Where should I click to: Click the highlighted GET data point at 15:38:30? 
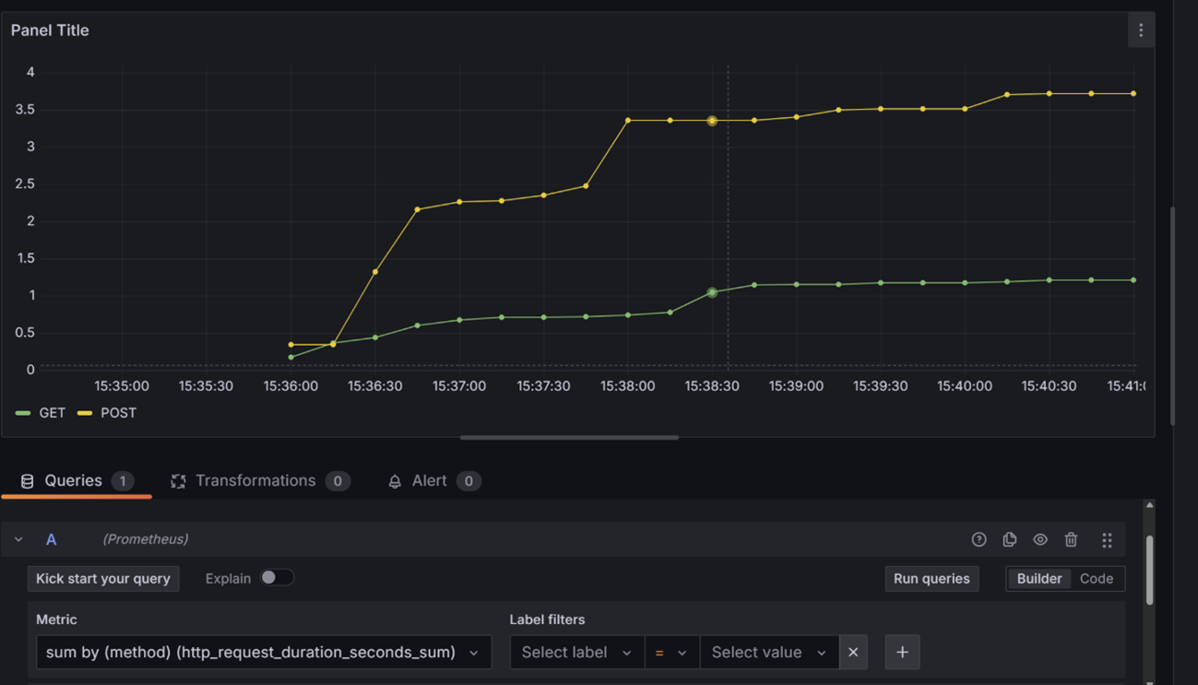coord(712,292)
